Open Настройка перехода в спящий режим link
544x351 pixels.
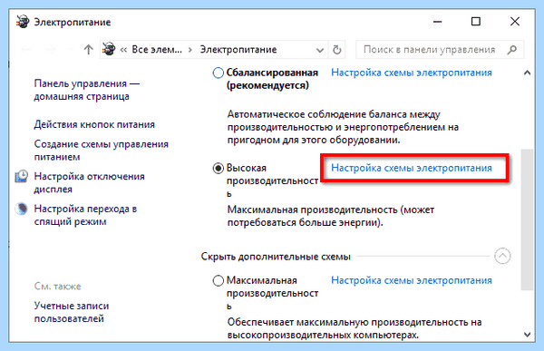(85, 215)
